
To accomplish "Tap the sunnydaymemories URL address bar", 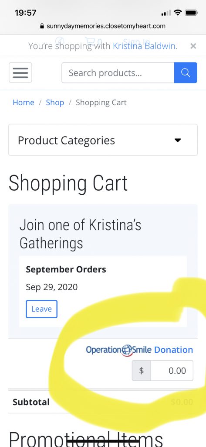I will (103, 26).
